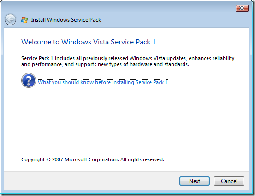The height and width of the screenshot is (196, 255).
Task: Click the line starting 'and performance, and supports'
Action: (x=105, y=64)
